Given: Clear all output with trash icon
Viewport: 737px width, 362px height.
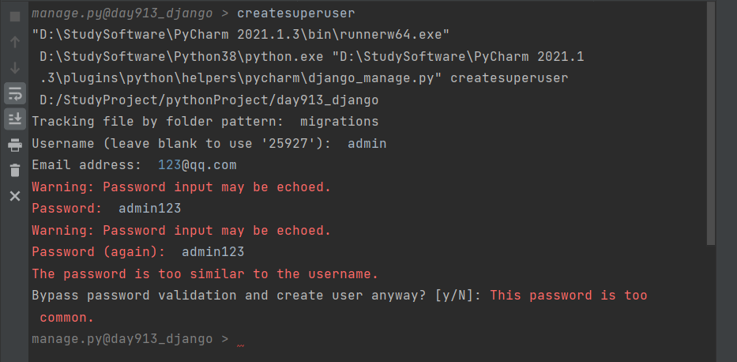Looking at the screenshot, I should pyautogui.click(x=14, y=170).
